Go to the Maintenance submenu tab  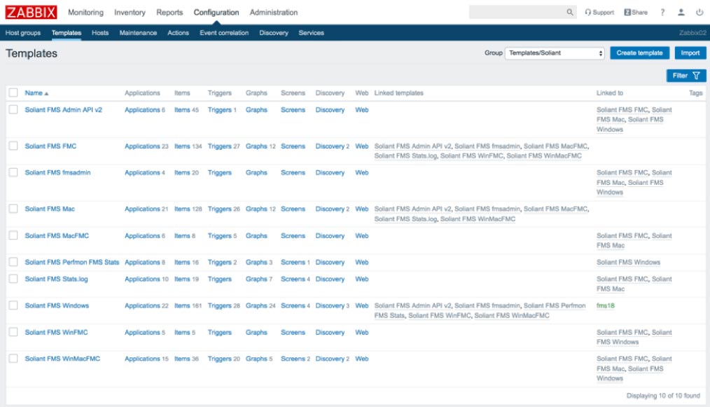coord(138,33)
